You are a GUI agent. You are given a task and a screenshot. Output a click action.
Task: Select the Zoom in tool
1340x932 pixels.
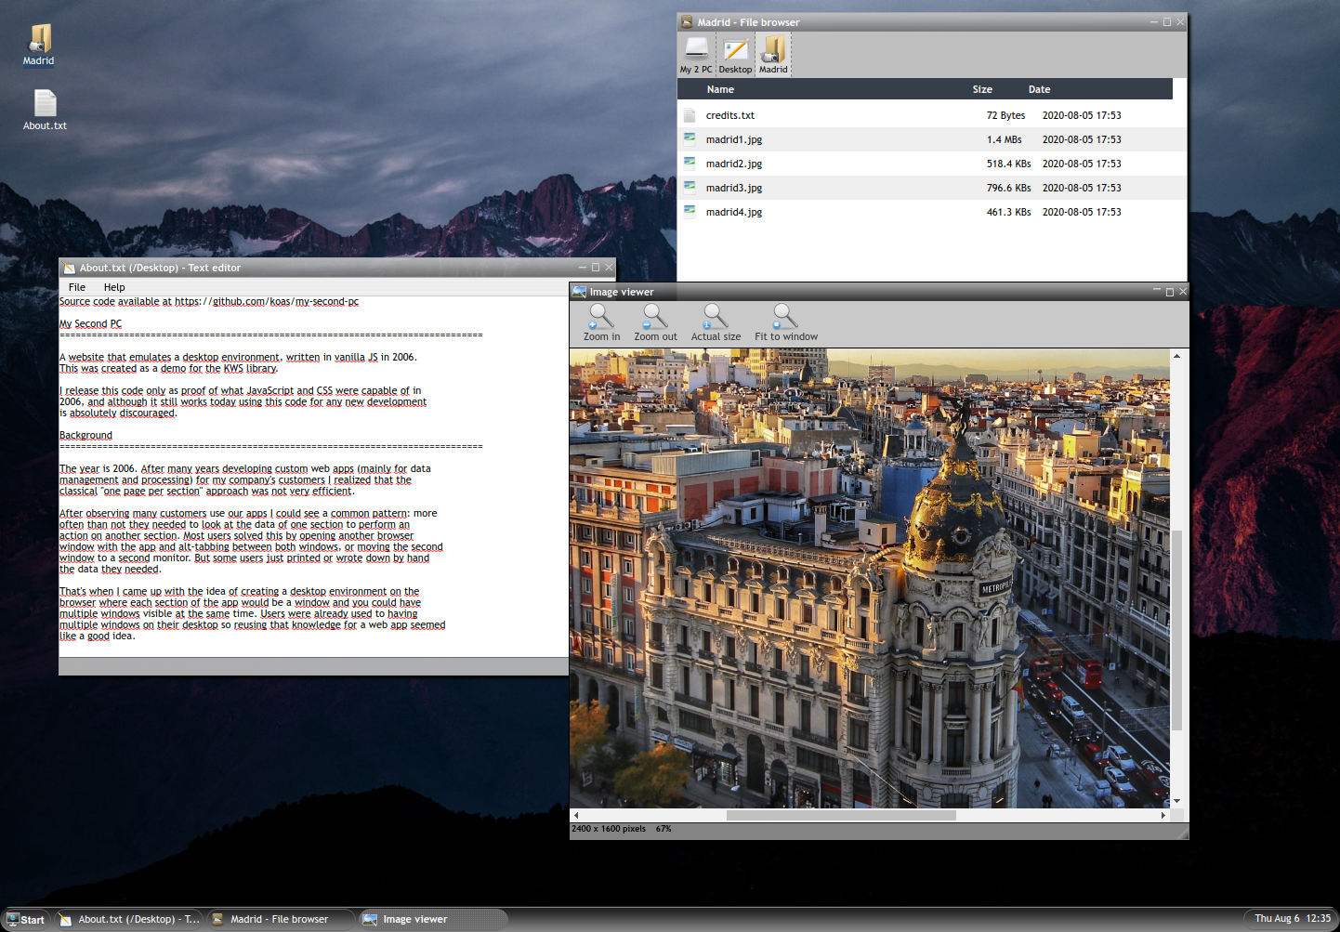(601, 322)
